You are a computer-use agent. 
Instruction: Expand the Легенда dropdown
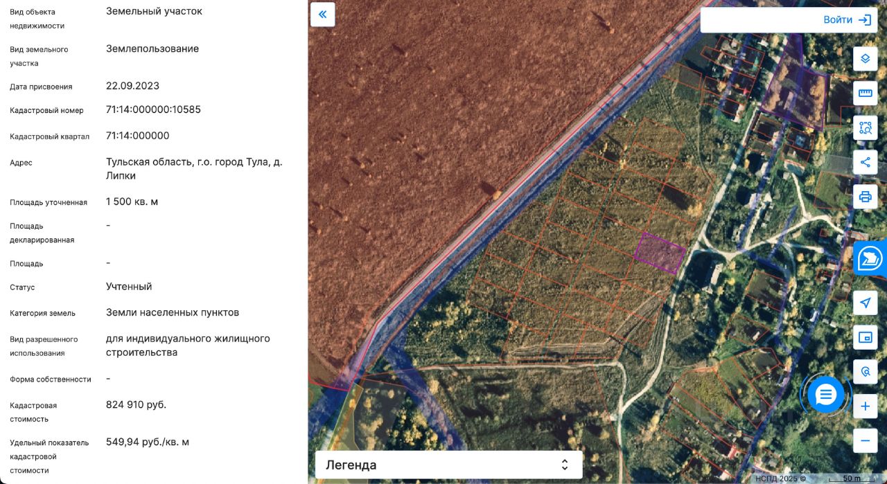click(448, 465)
